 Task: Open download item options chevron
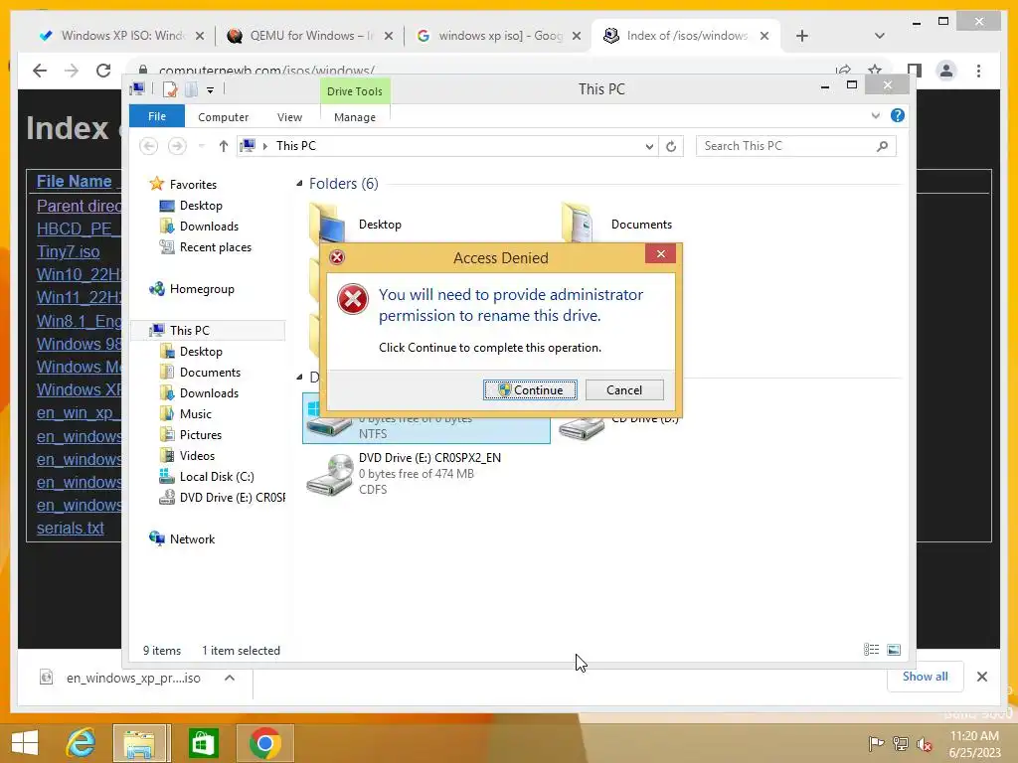coord(230,678)
